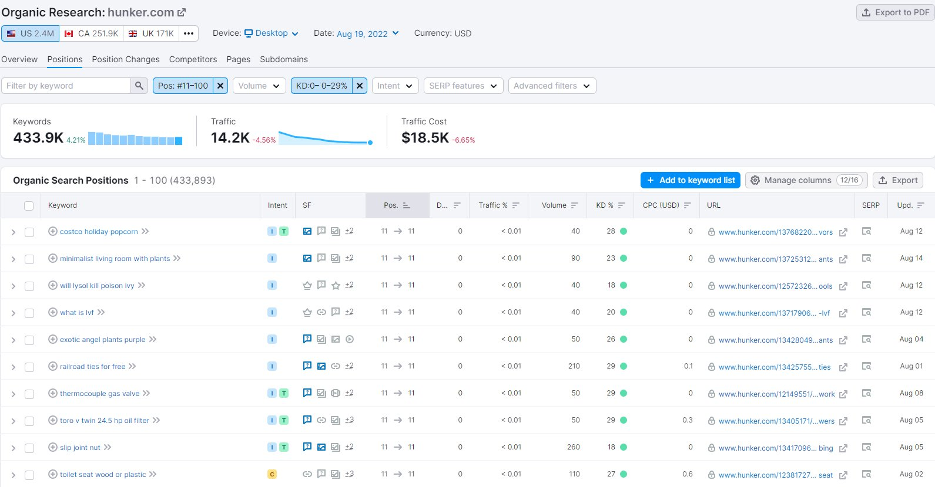The width and height of the screenshot is (935, 487).
Task: Sort by CPC (USD) column sort icon
Action: tap(687, 205)
